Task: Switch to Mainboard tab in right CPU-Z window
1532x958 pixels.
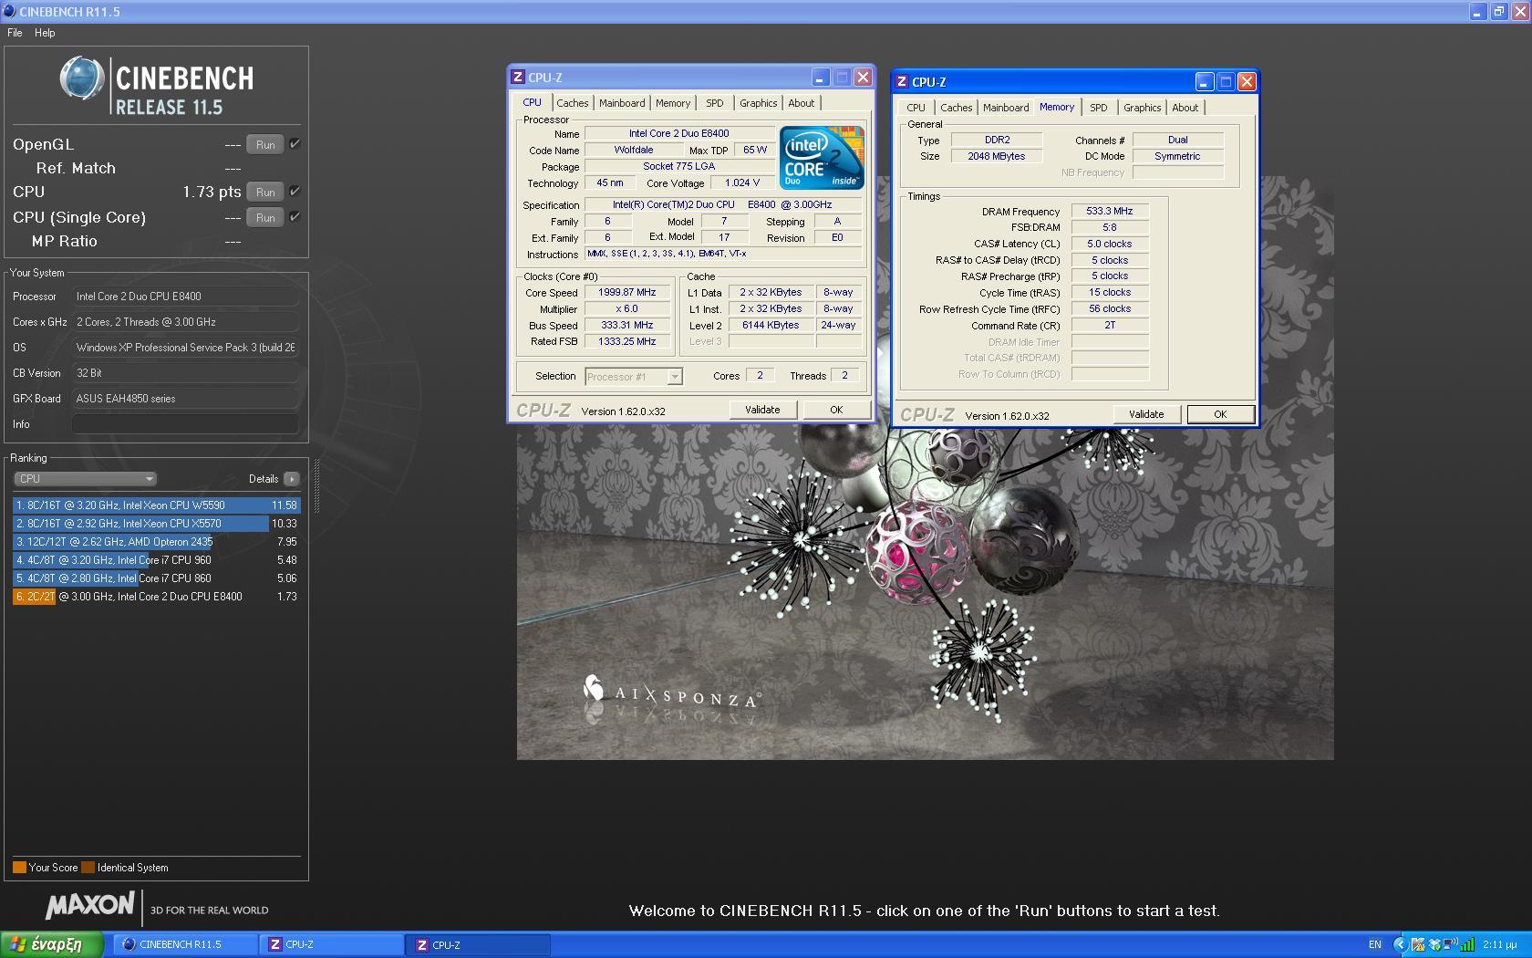Action: click(1006, 108)
